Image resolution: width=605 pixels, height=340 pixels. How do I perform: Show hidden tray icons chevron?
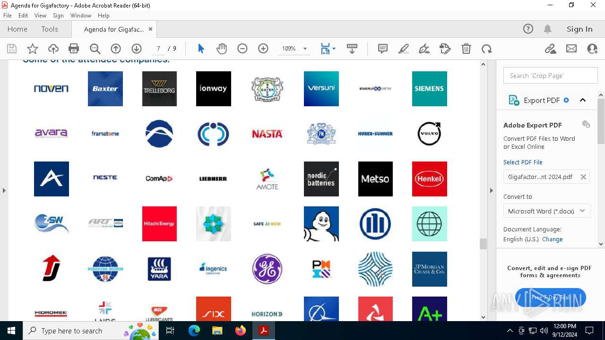(510, 331)
